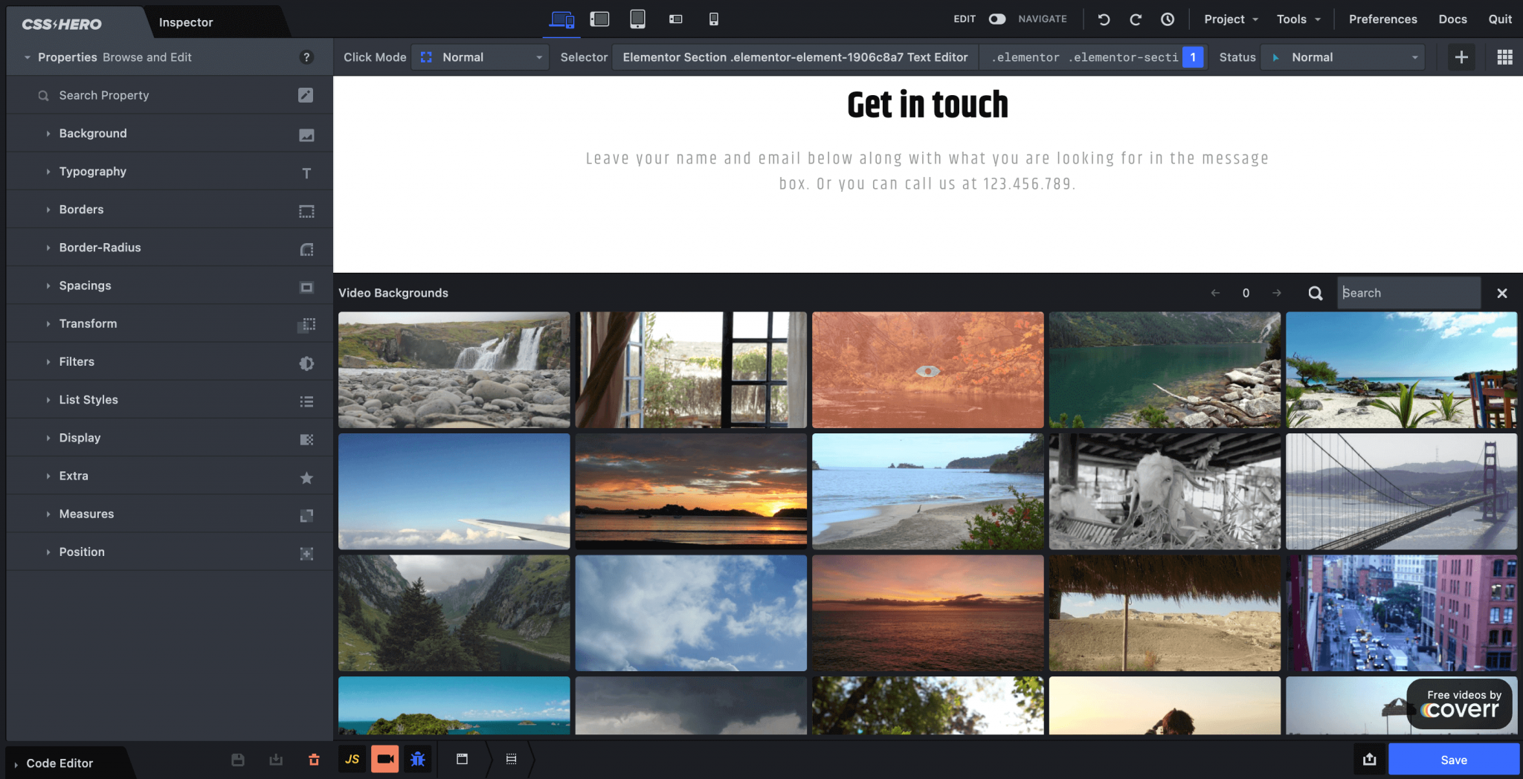The image size is (1523, 779).
Task: Open the Status dropdown
Action: pos(1342,56)
